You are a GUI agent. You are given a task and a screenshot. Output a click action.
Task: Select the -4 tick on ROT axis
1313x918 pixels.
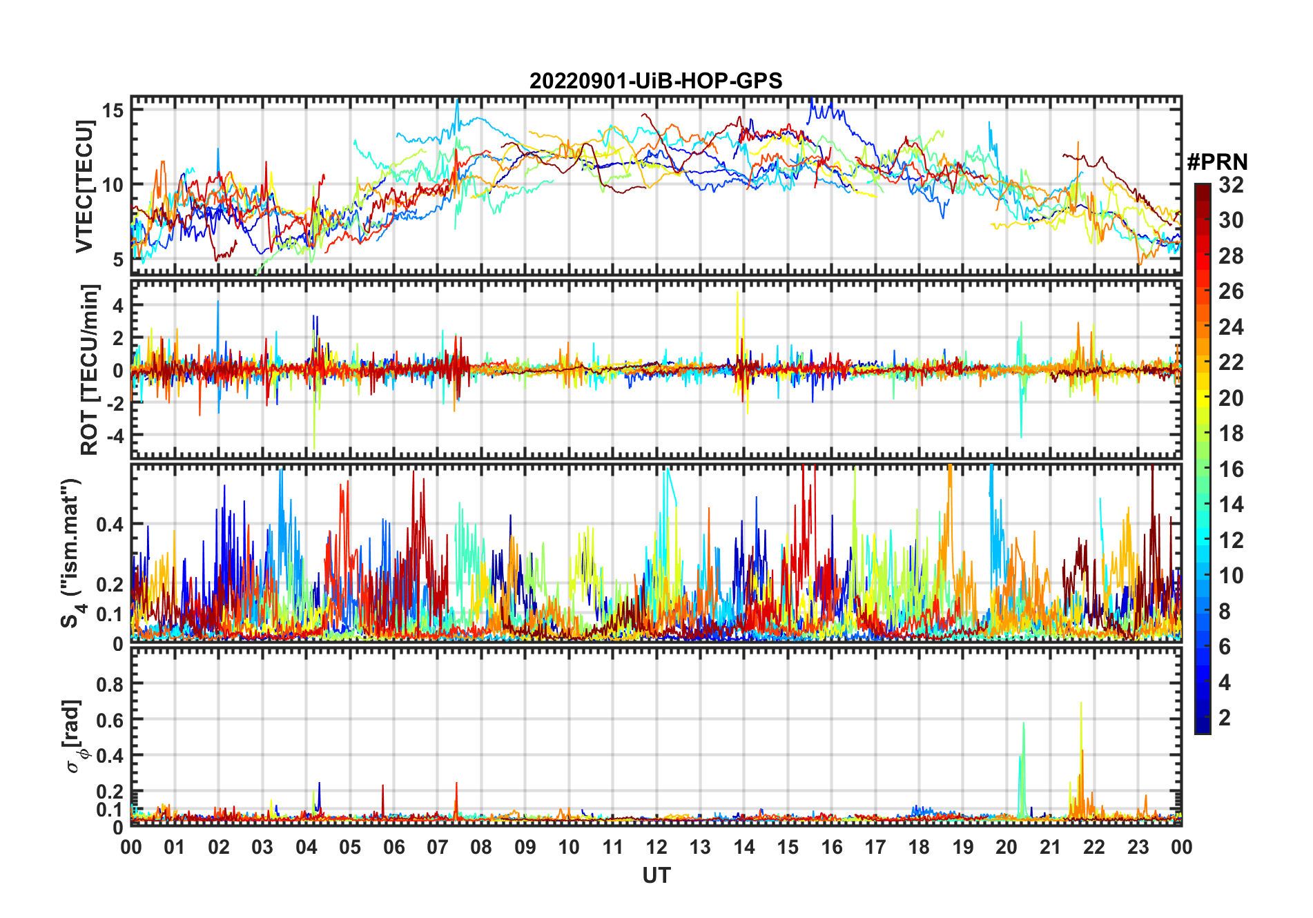[115, 436]
